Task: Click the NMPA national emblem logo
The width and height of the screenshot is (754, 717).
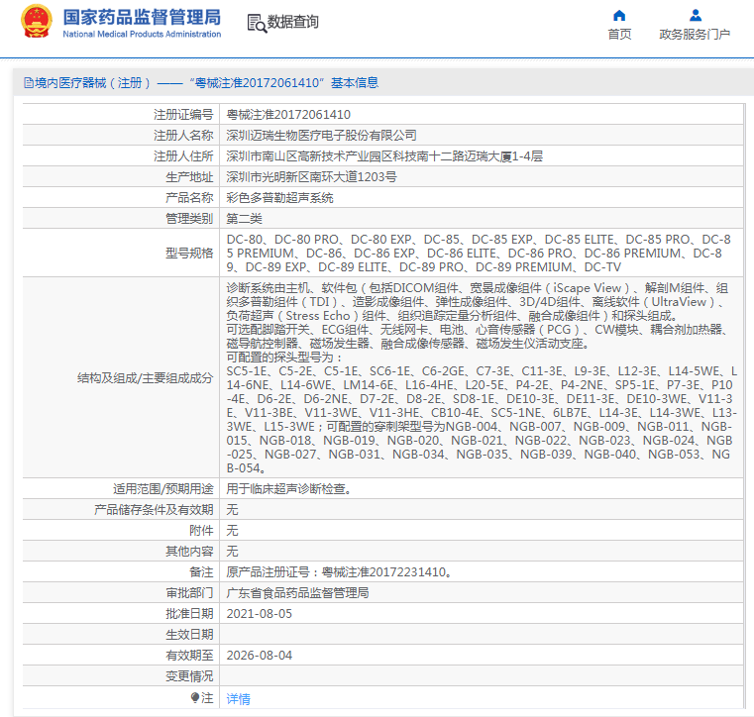Action: tap(37, 22)
